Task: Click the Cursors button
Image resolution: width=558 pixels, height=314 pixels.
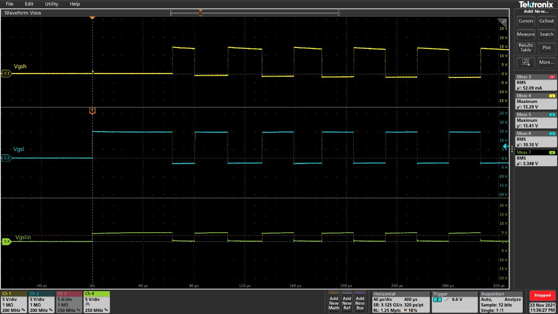Action: (x=525, y=21)
